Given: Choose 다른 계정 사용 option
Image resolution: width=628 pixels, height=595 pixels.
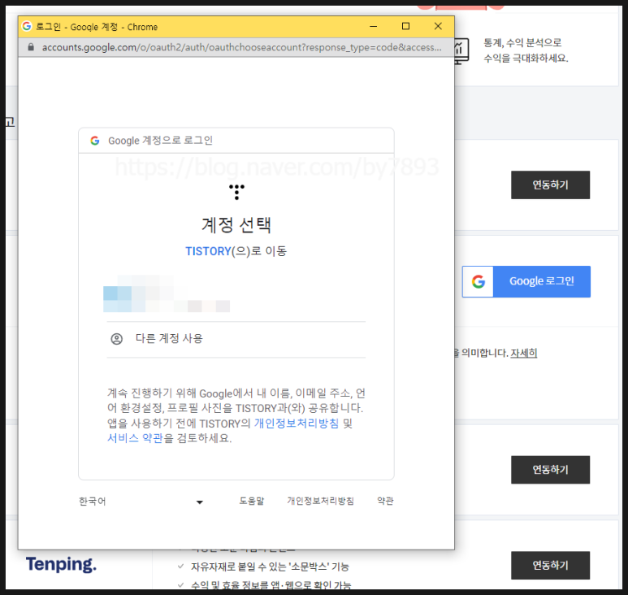Looking at the screenshot, I should coord(236,339).
